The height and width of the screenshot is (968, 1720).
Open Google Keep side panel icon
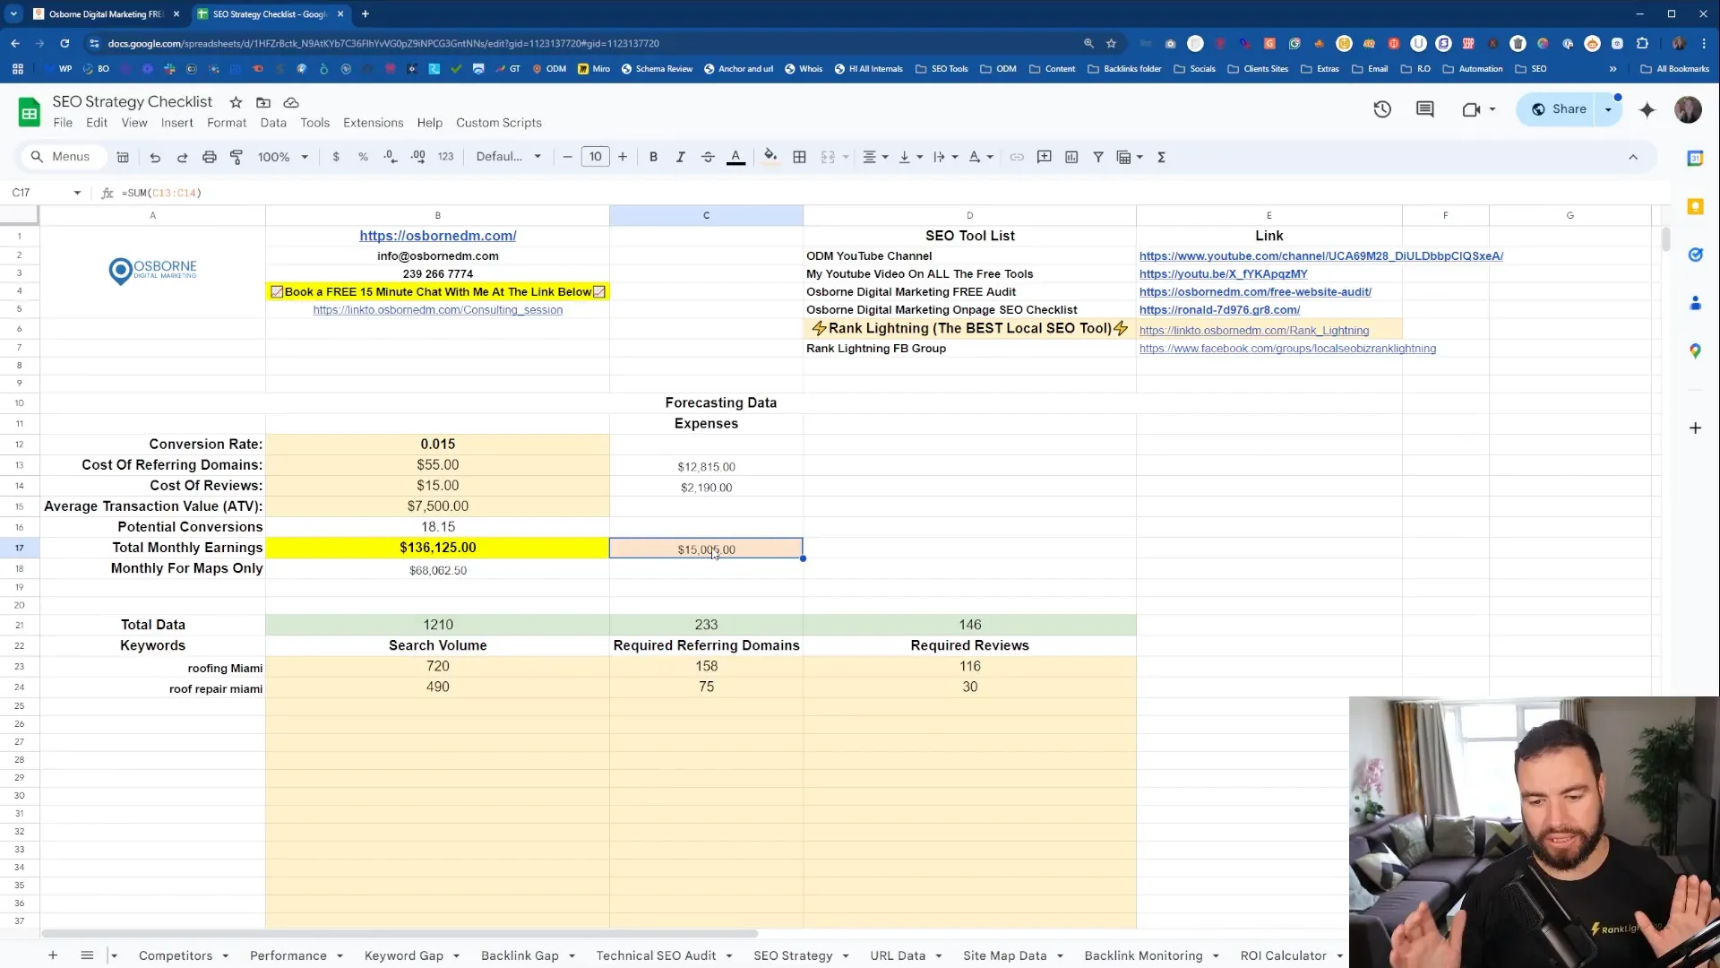point(1695,207)
